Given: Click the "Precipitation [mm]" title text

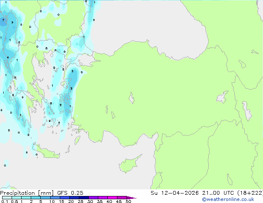Looking at the screenshot, I should [x=27, y=193].
